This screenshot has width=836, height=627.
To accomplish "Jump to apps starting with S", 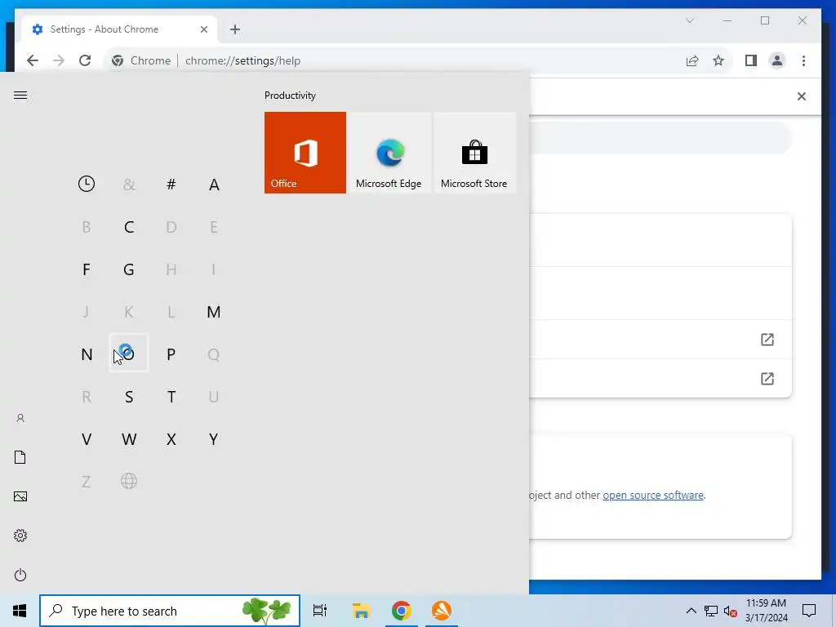I will point(129,397).
